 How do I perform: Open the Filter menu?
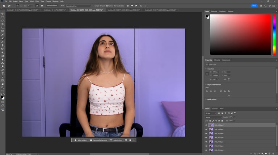coord(37,1)
